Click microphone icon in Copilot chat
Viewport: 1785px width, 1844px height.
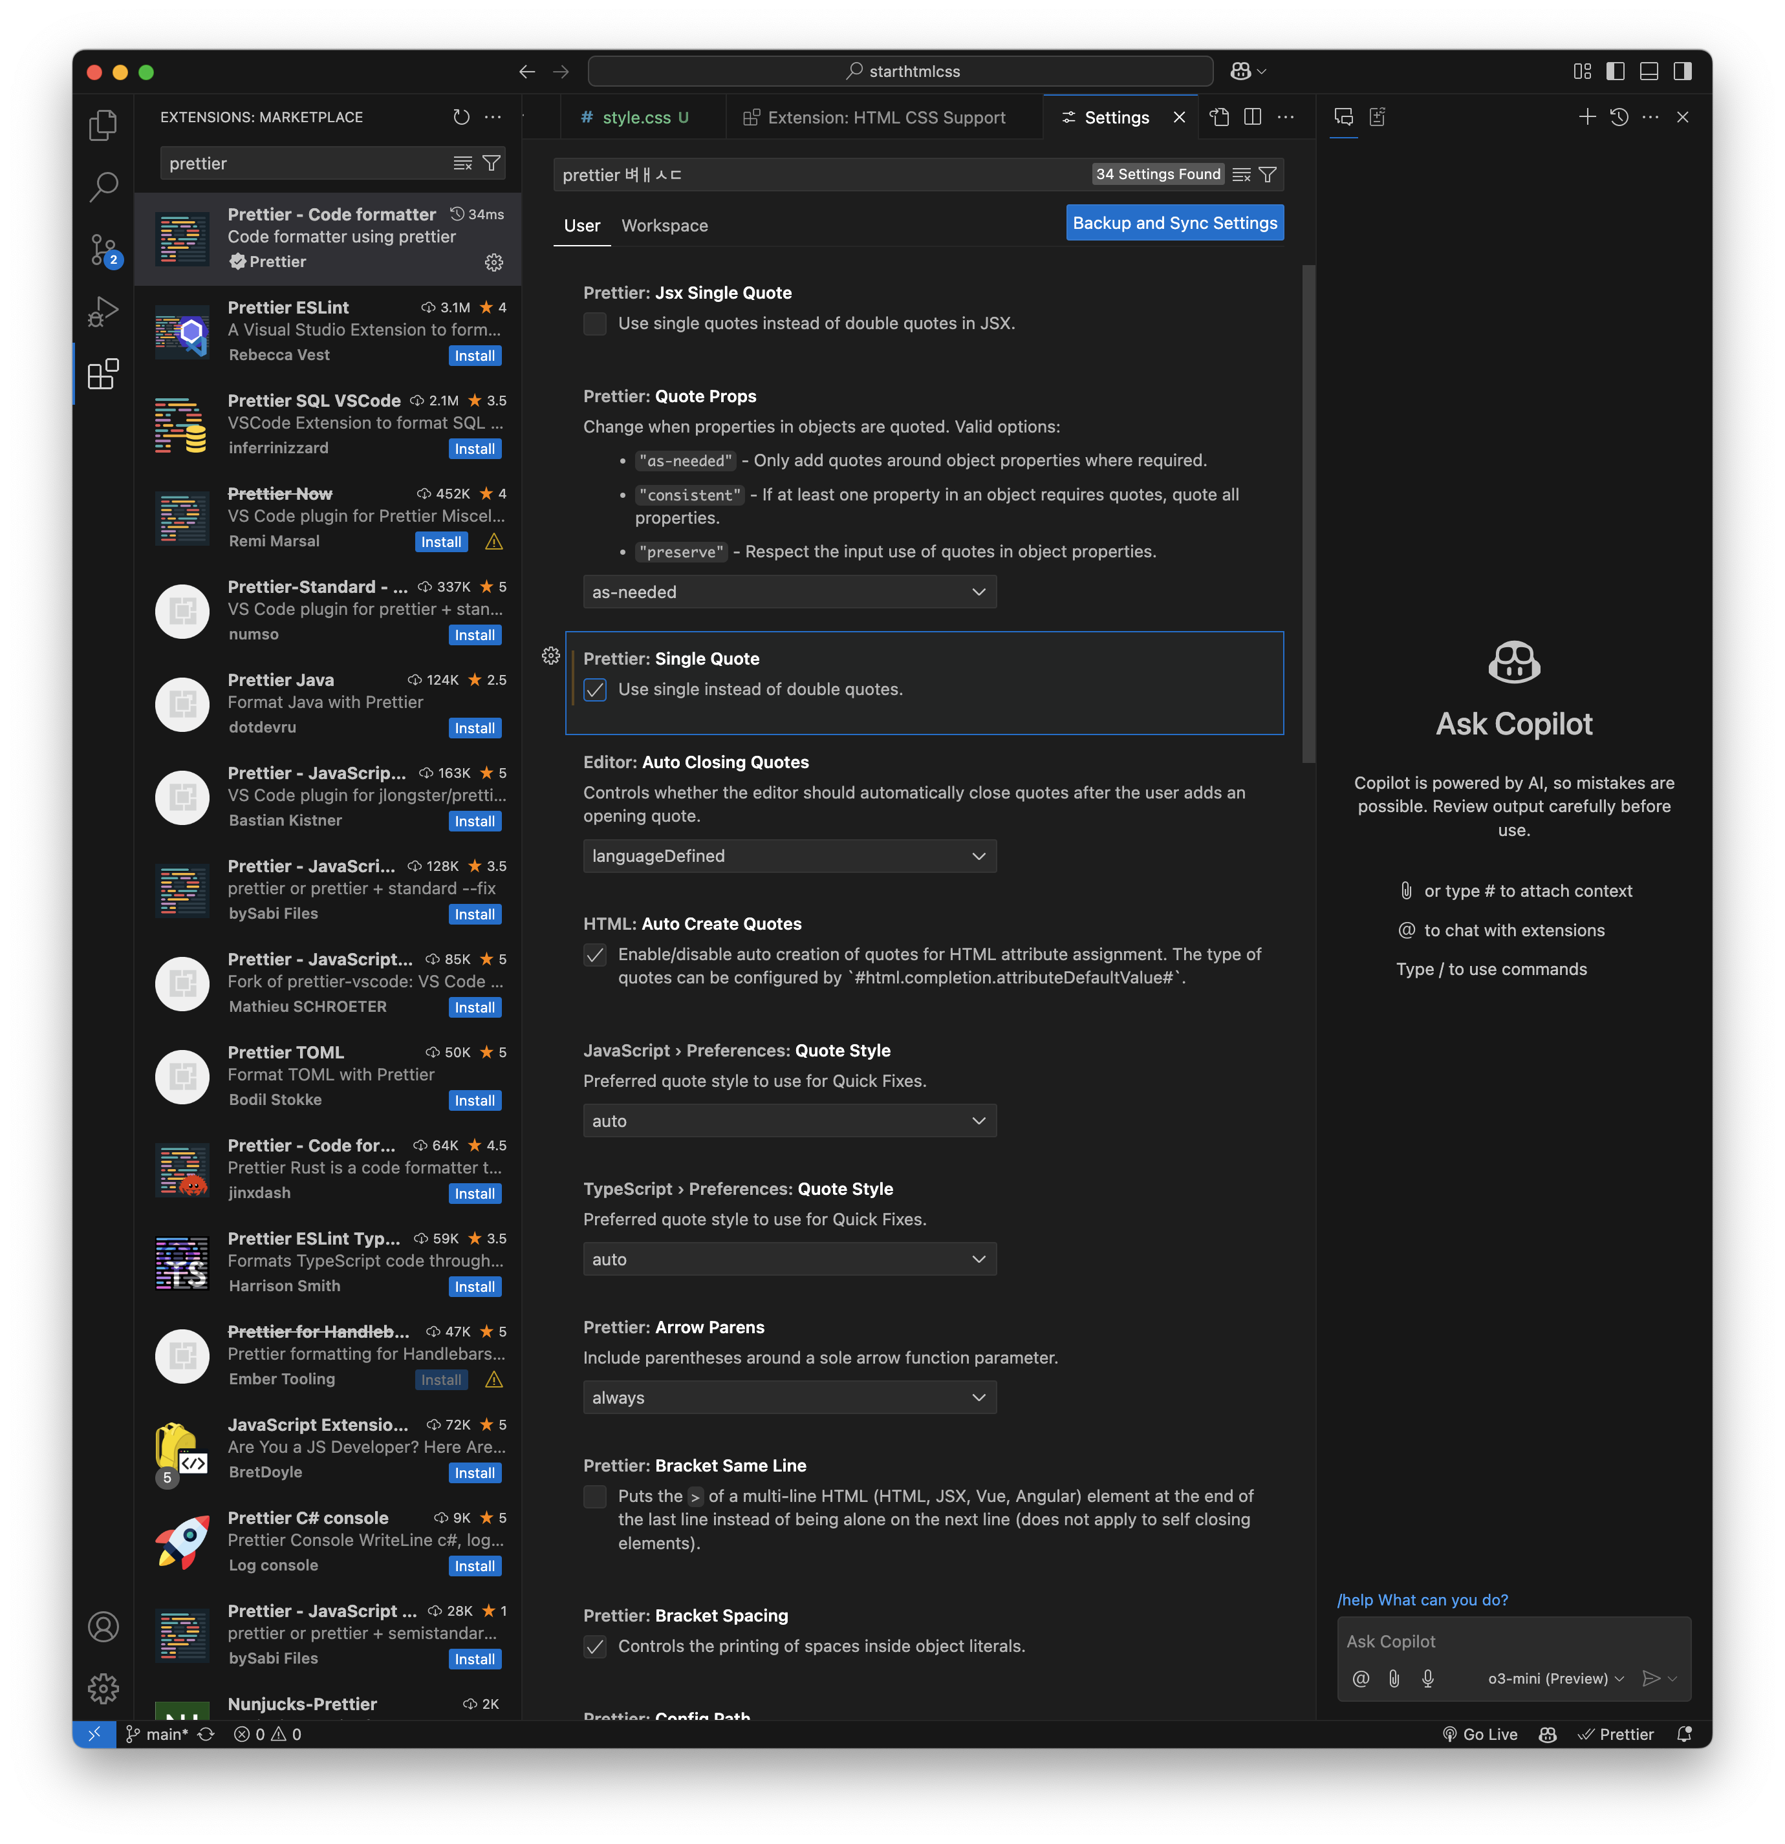click(x=1427, y=1678)
